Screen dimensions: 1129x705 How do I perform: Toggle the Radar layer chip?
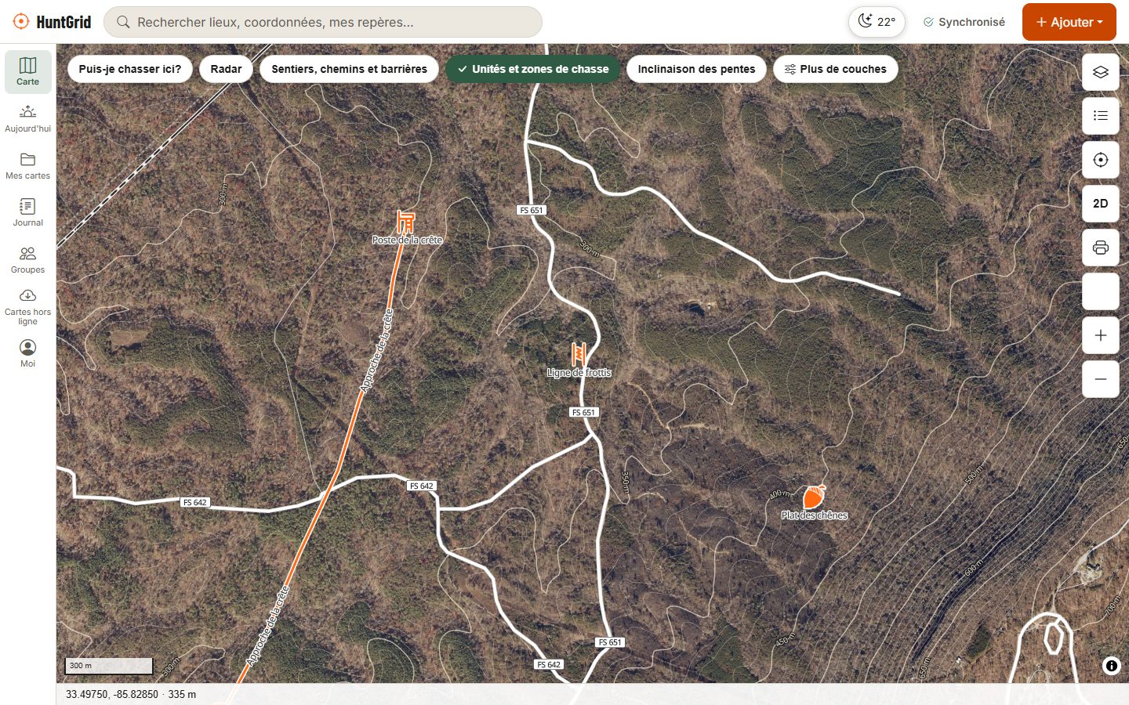click(226, 69)
